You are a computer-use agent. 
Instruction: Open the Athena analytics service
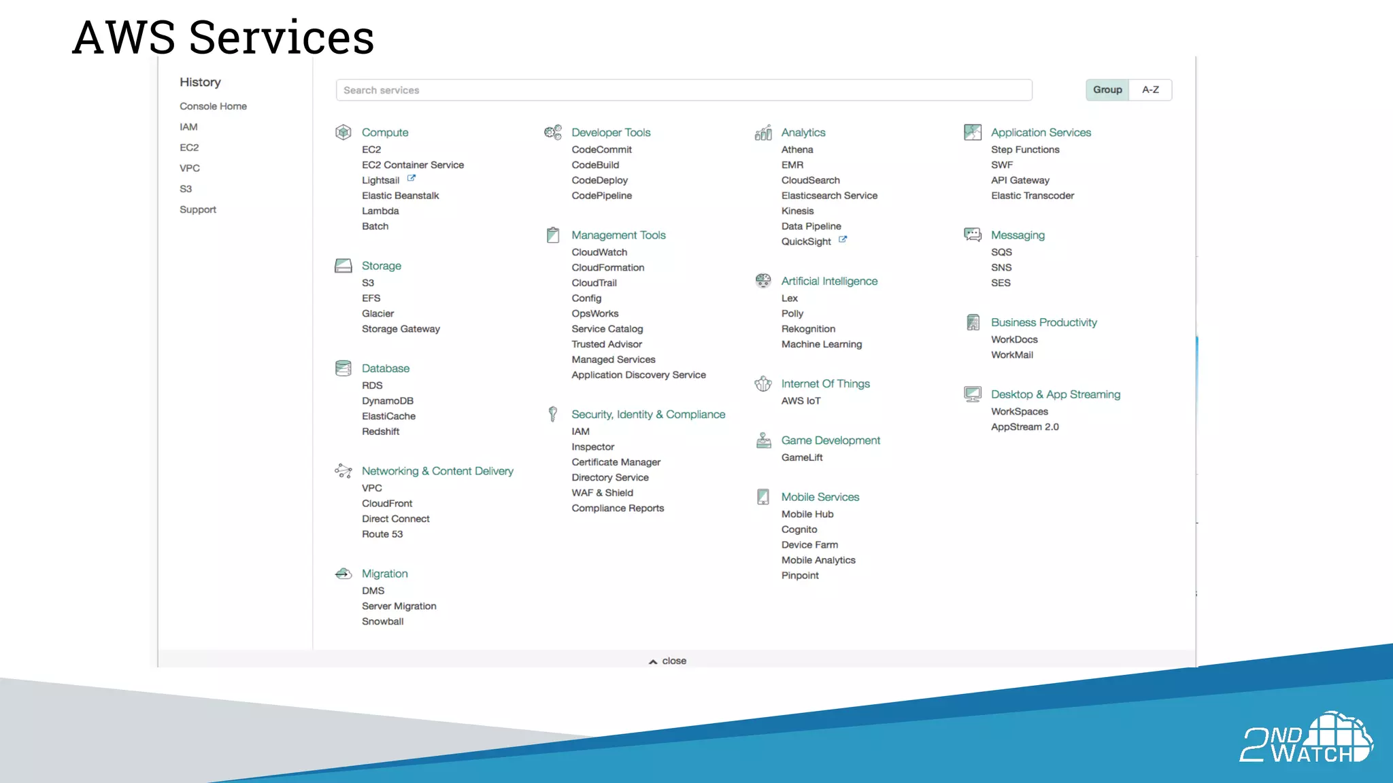pyautogui.click(x=797, y=150)
